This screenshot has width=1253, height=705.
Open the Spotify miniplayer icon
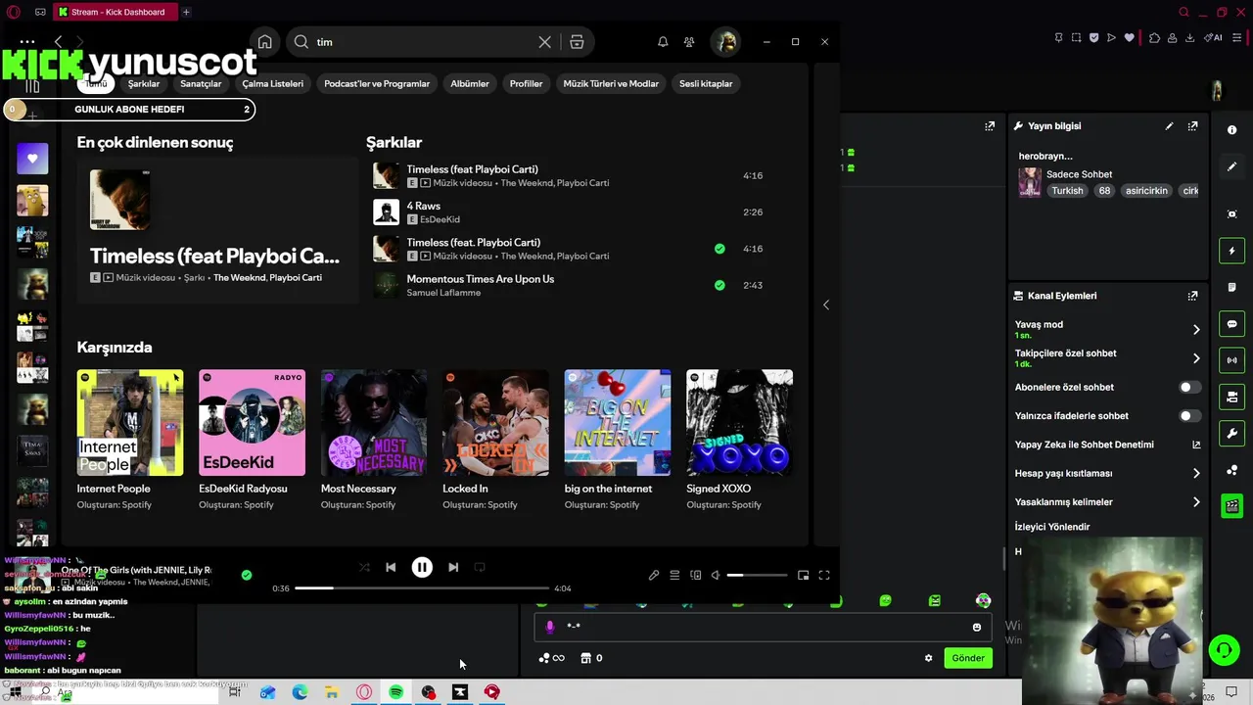coord(803,576)
